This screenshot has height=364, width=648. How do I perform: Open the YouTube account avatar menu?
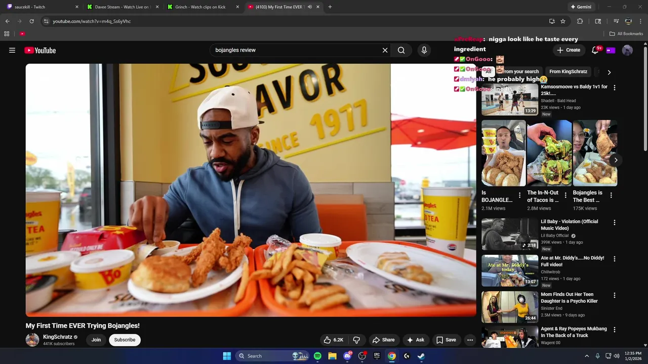pyautogui.click(x=627, y=50)
